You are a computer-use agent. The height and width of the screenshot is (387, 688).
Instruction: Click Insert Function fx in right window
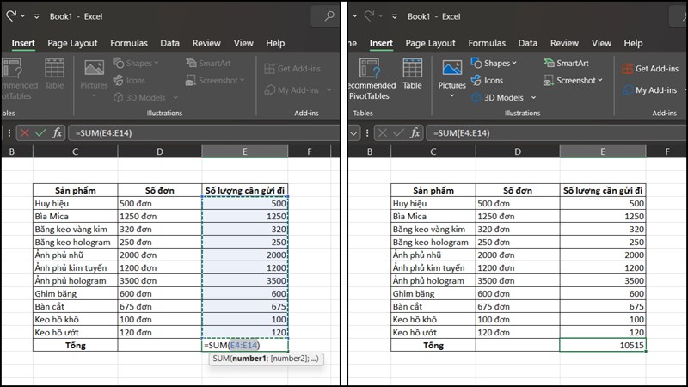[415, 133]
